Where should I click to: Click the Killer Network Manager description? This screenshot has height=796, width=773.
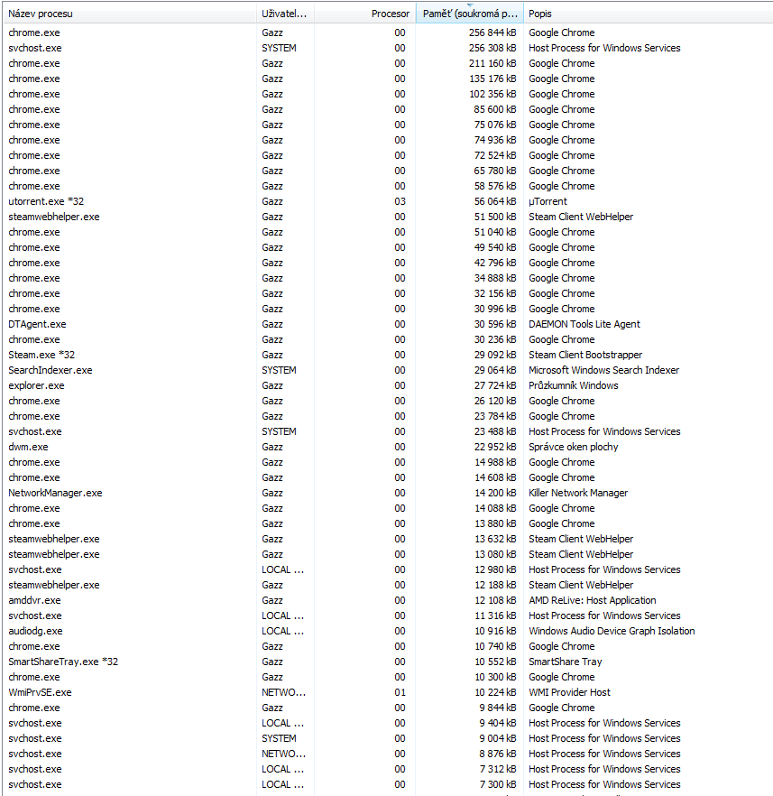click(578, 493)
